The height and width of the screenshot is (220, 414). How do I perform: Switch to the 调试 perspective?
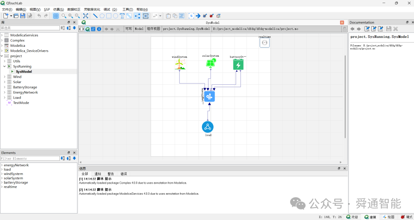[x=406, y=217]
